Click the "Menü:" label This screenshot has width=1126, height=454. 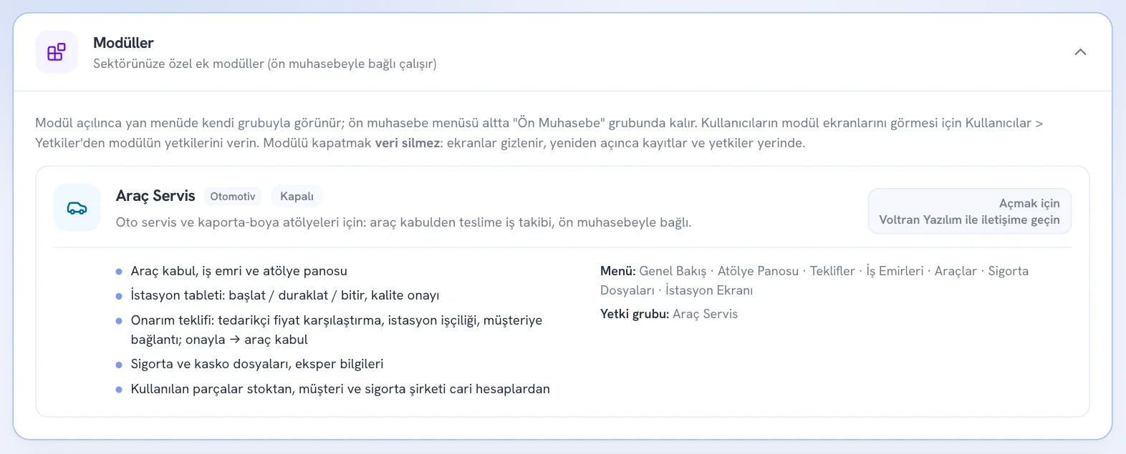tap(618, 271)
